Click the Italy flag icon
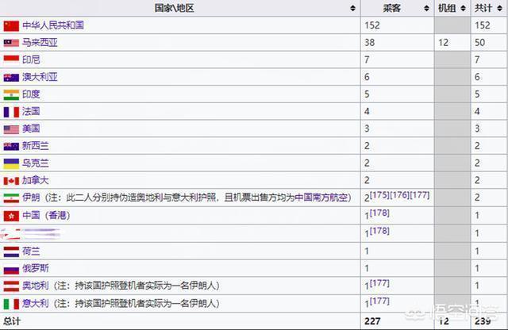 point(11,304)
